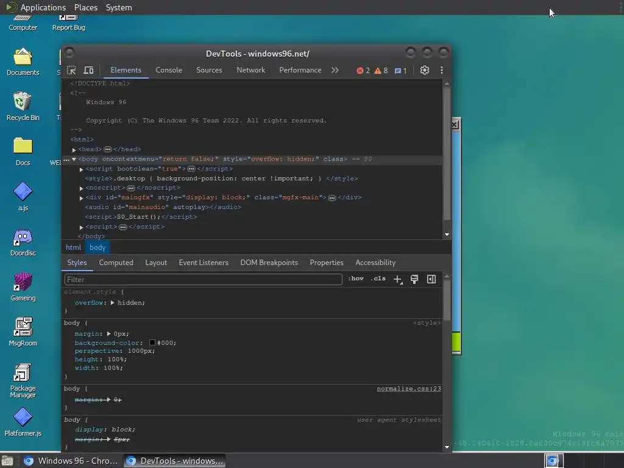The width and height of the screenshot is (624, 468).
Task: Open the Layout pane tab
Action: pyautogui.click(x=156, y=263)
